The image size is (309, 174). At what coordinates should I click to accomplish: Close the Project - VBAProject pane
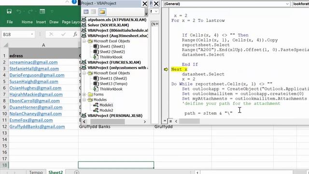tap(145, 3)
